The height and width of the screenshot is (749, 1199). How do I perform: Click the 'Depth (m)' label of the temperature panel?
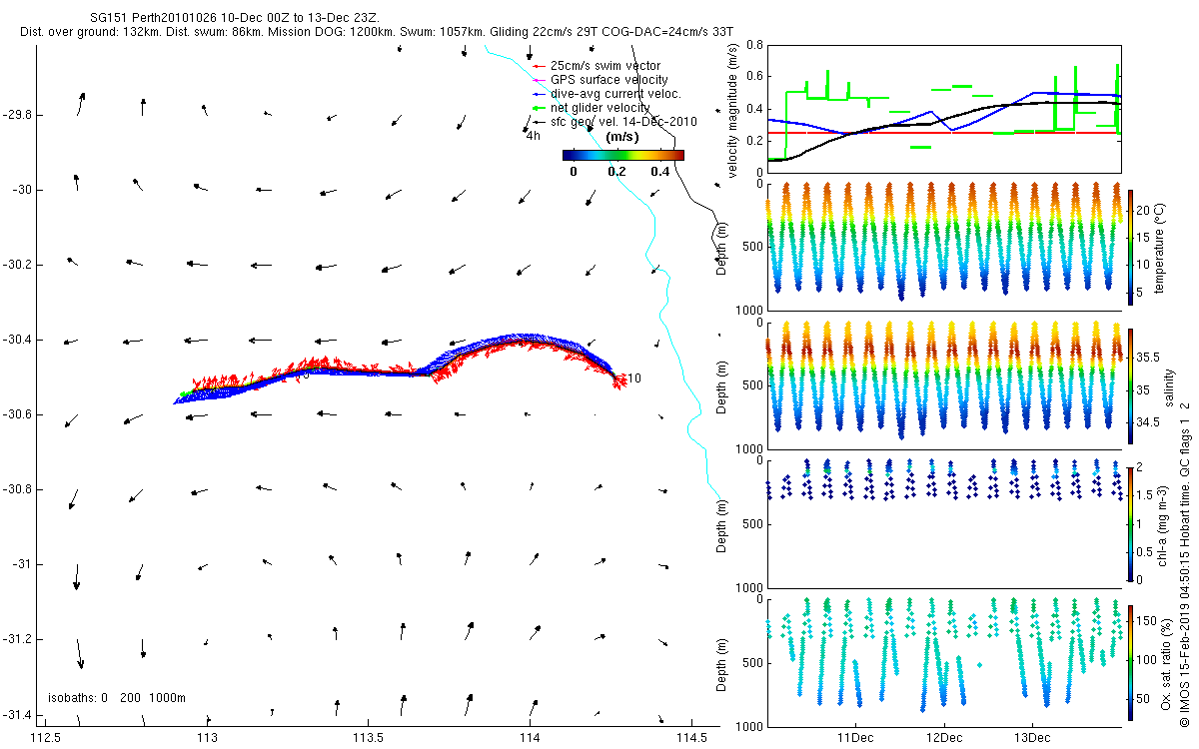click(x=719, y=247)
